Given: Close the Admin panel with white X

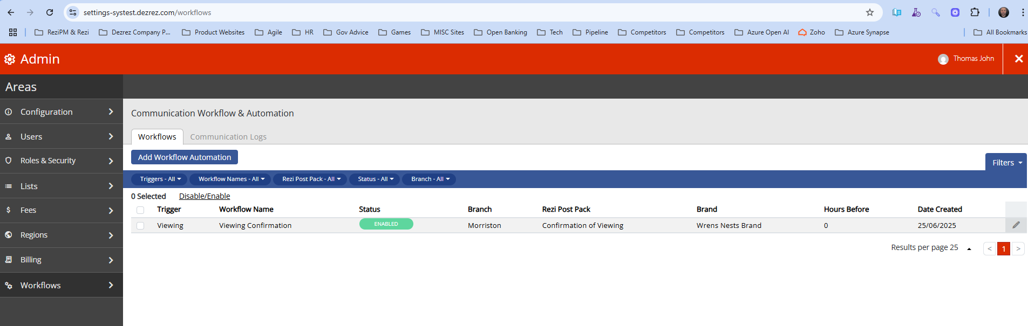Looking at the screenshot, I should [1018, 59].
